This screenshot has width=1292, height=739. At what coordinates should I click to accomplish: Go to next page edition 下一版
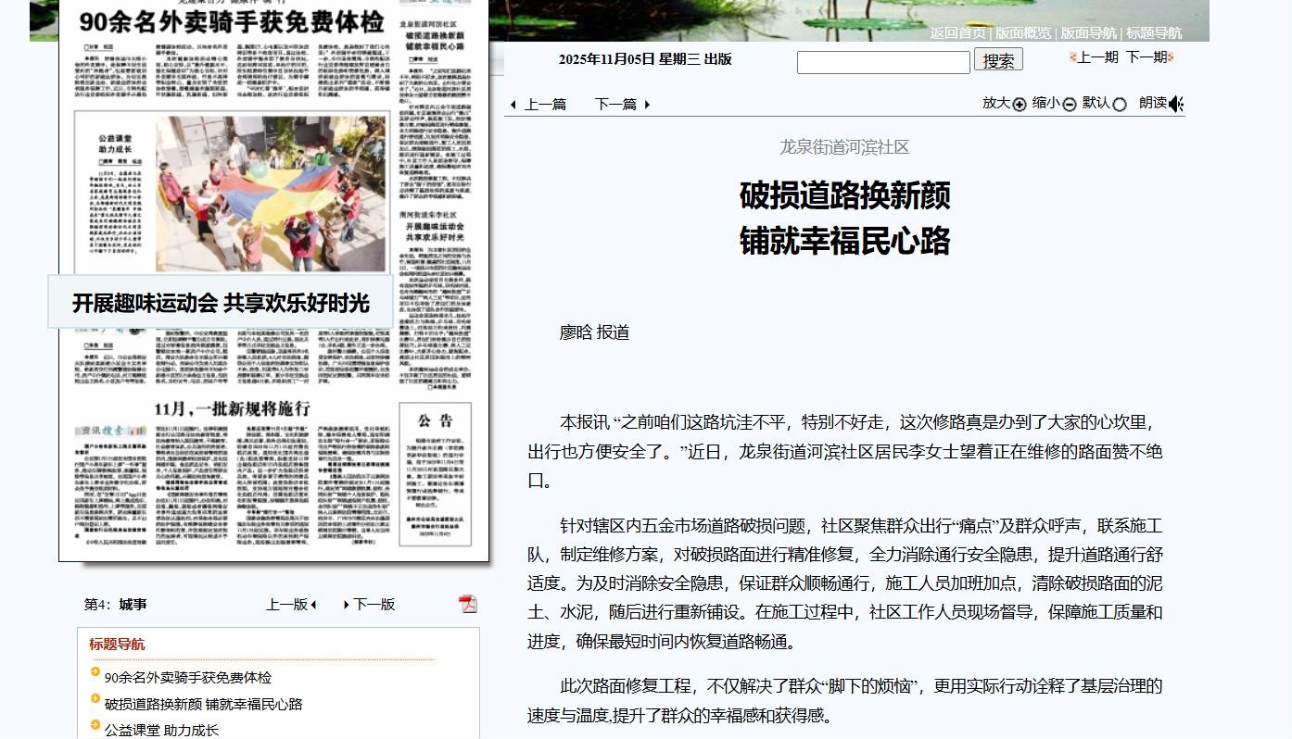374,605
